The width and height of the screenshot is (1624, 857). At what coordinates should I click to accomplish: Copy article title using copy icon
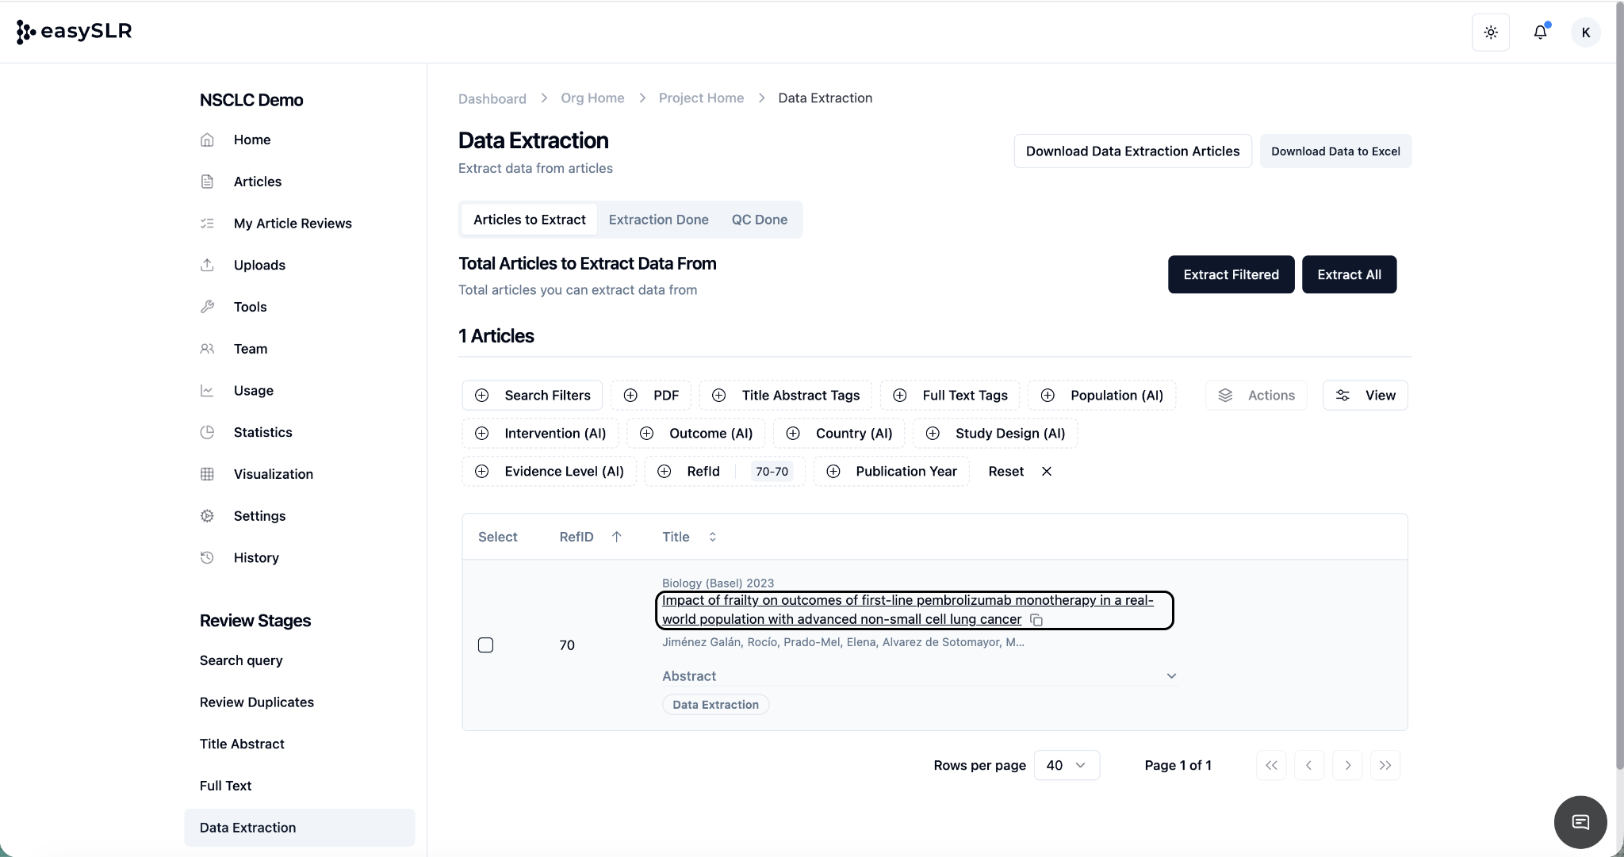pyautogui.click(x=1036, y=620)
